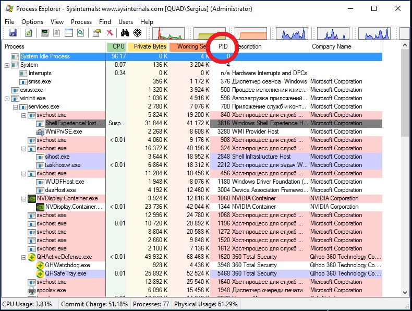This screenshot has width=412, height=311.
Task: Open the process Properties toolbar icon
Action: [97, 32]
